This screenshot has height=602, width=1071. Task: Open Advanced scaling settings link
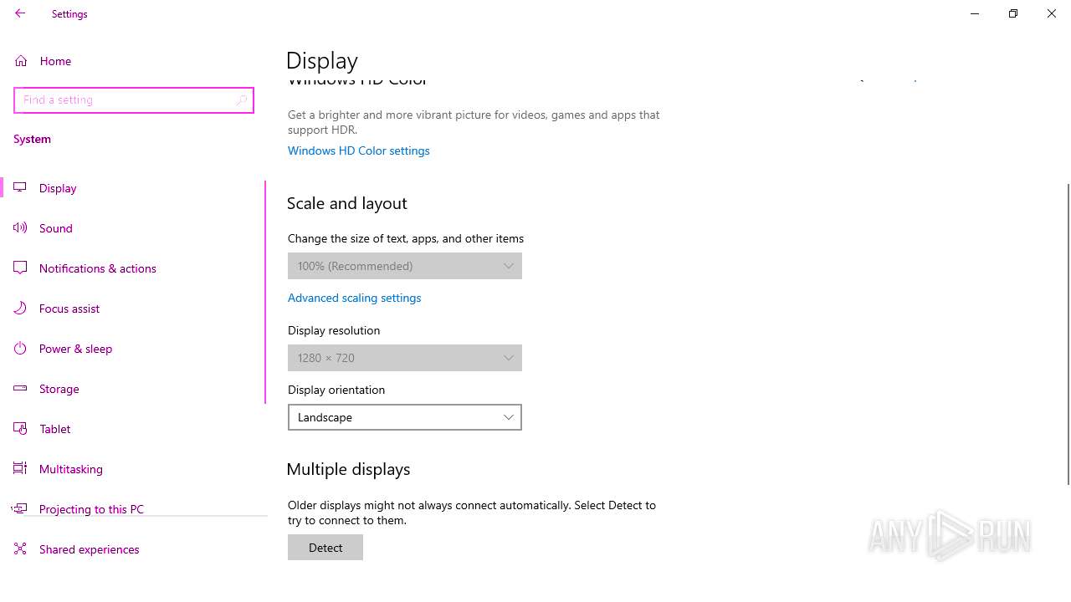355,298
